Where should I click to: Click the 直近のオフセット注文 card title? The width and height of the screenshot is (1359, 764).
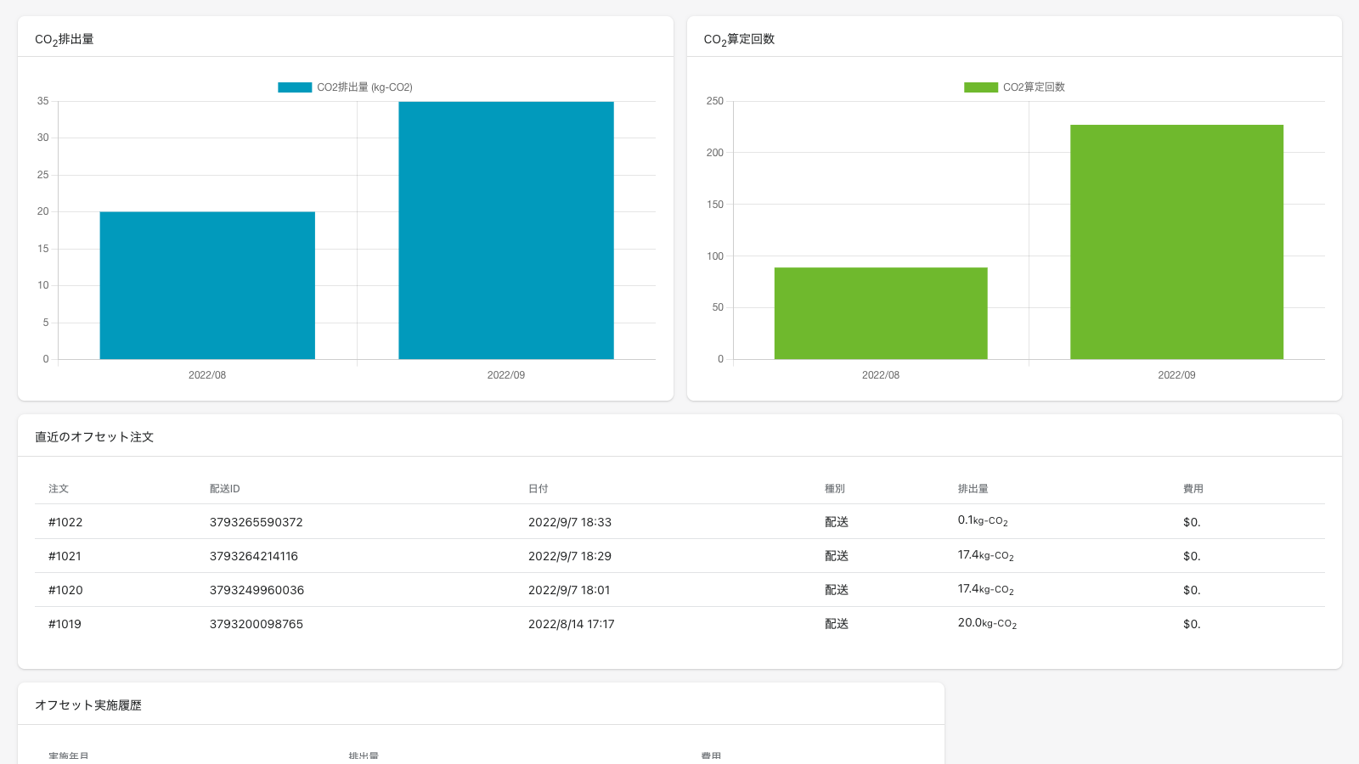(94, 437)
